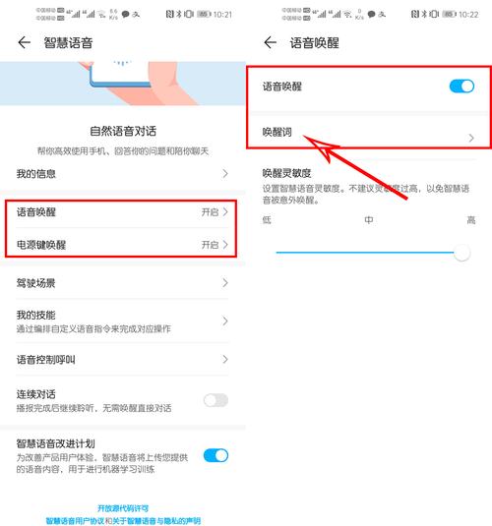The width and height of the screenshot is (492, 526).
Task: Go back from 语音唤醒 screen
Action: (x=270, y=42)
